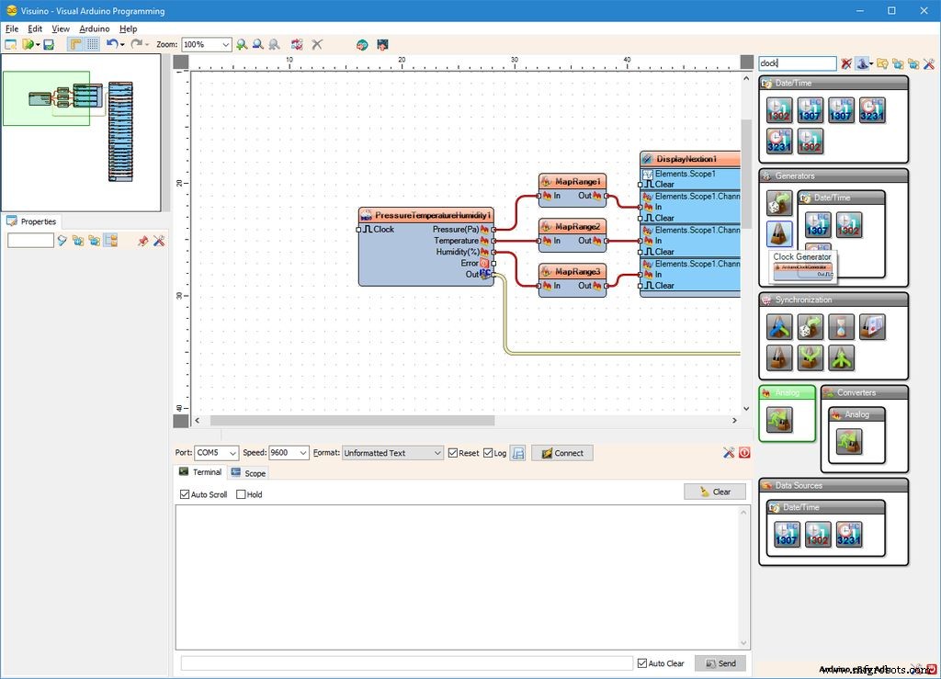Click the terminal Clear button
This screenshot has width=941, height=679.
pyautogui.click(x=714, y=492)
